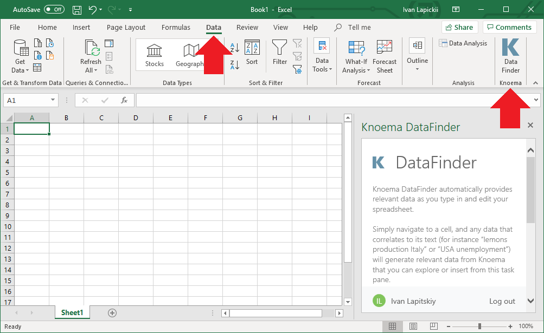Click the formula bar input field

[x=335, y=100]
